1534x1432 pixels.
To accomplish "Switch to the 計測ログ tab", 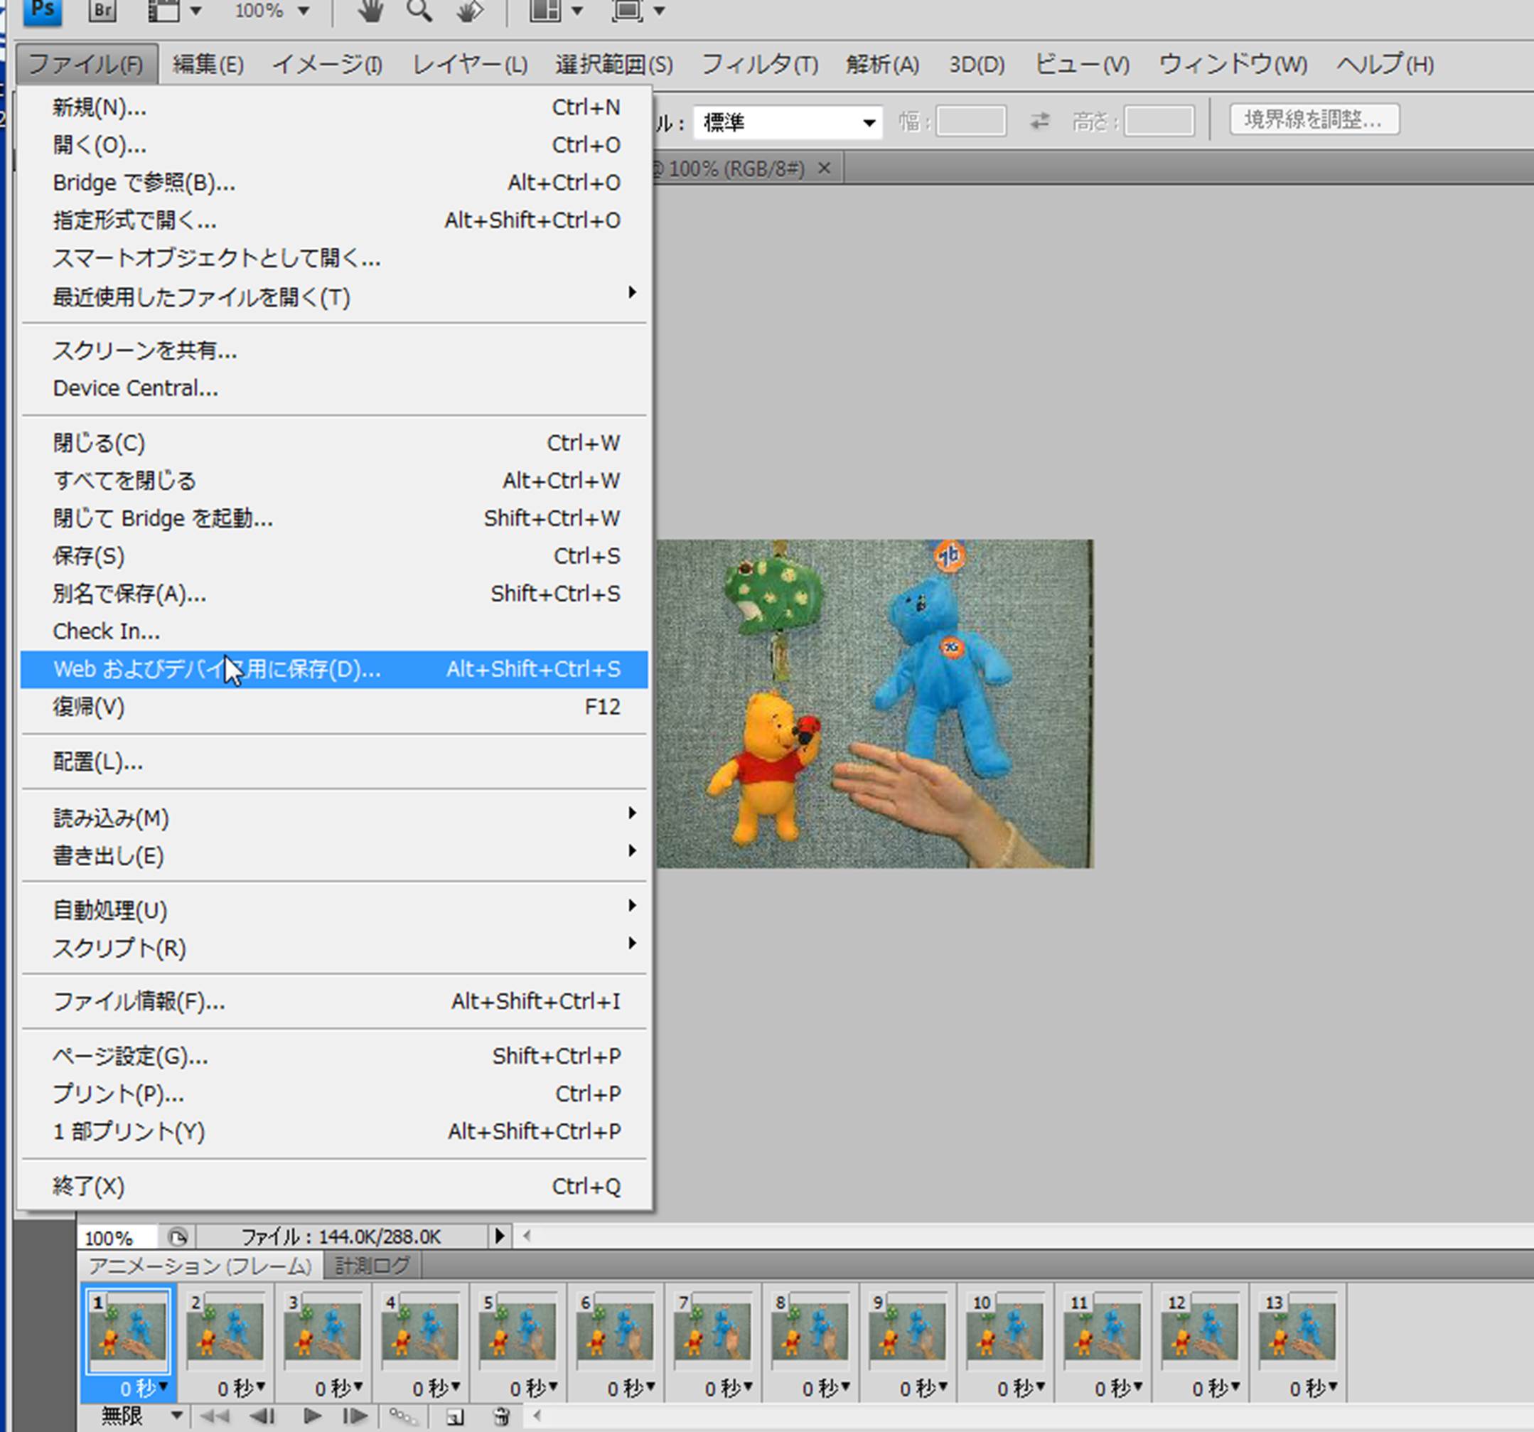I will [371, 1265].
